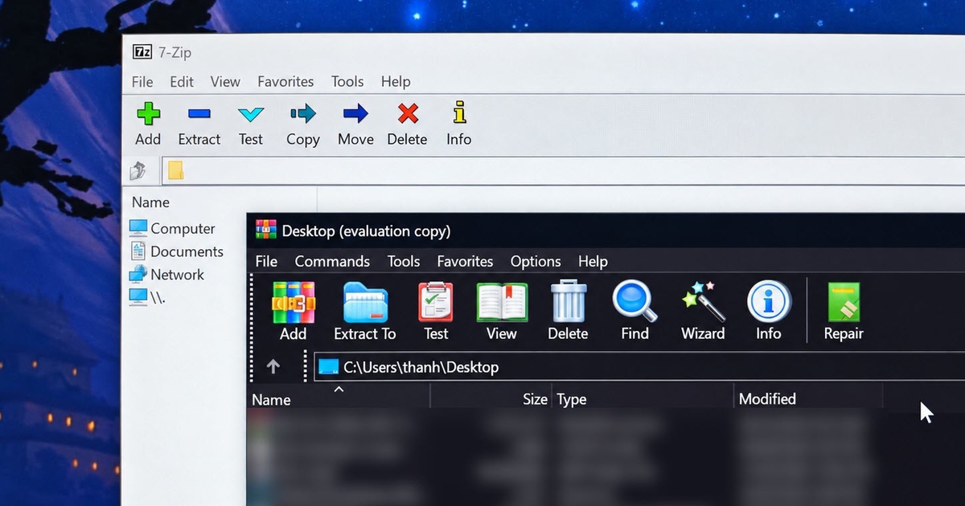The width and height of the screenshot is (965, 506).
Task: Click the Extract icon in 7-Zip toolbar
Action: coord(199,114)
